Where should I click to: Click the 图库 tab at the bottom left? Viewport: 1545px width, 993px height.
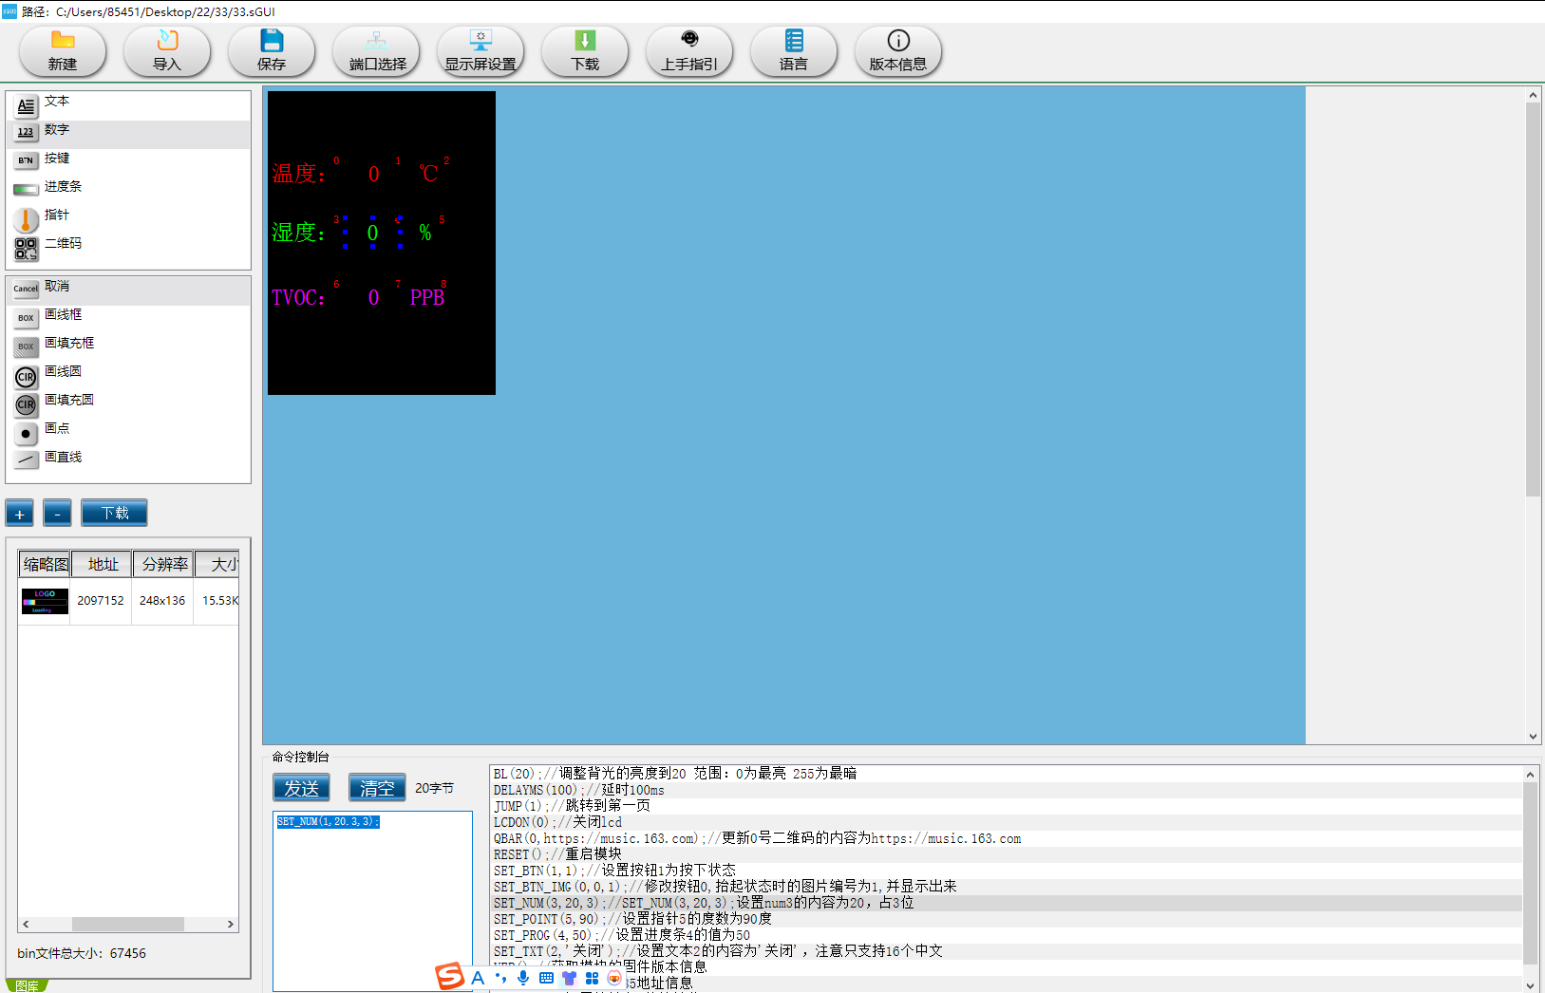pyautogui.click(x=27, y=985)
